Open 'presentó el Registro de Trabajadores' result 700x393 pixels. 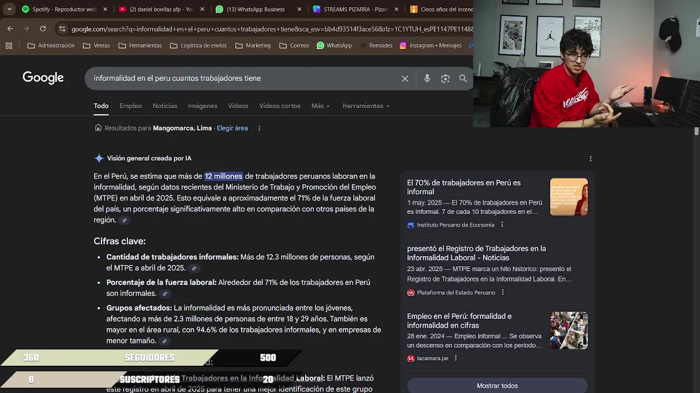point(476,253)
